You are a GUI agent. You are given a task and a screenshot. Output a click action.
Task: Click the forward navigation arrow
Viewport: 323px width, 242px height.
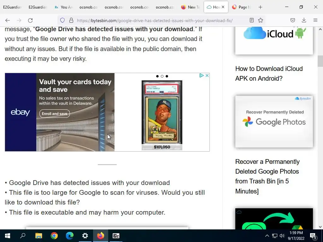pyautogui.click(x=19, y=20)
